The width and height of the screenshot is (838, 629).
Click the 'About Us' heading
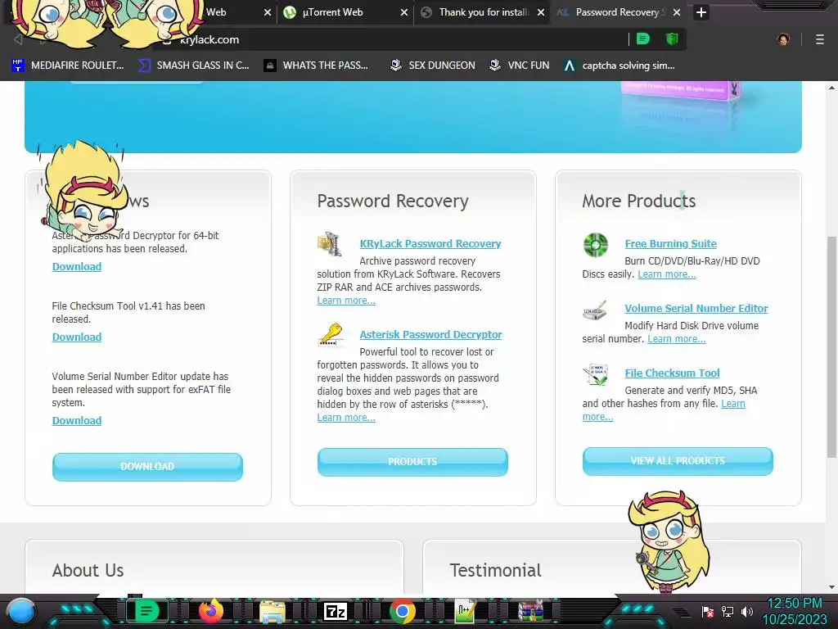coord(88,570)
